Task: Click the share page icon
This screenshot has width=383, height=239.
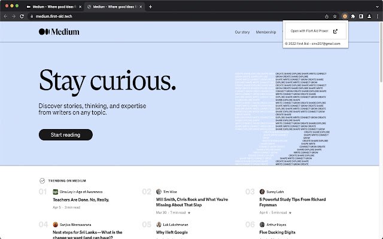Action: pos(327,16)
